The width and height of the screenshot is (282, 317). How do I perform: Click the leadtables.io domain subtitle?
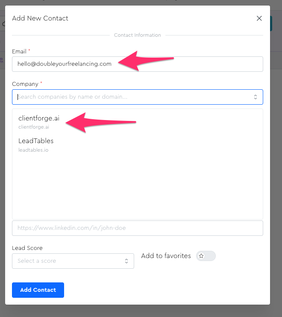(33, 150)
